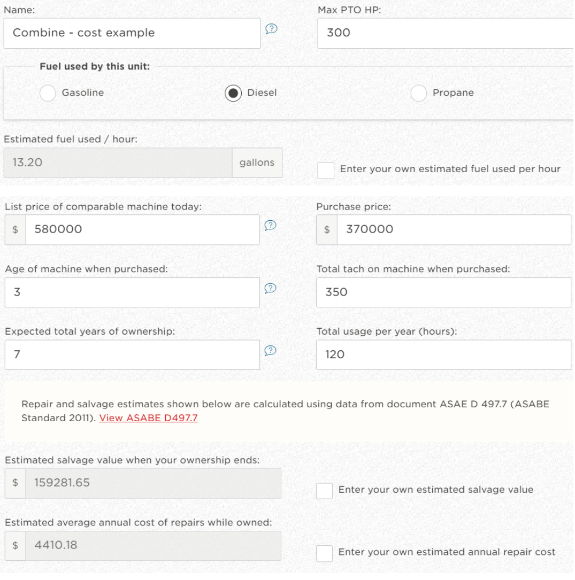Click the list price input showing 580000

[142, 230]
